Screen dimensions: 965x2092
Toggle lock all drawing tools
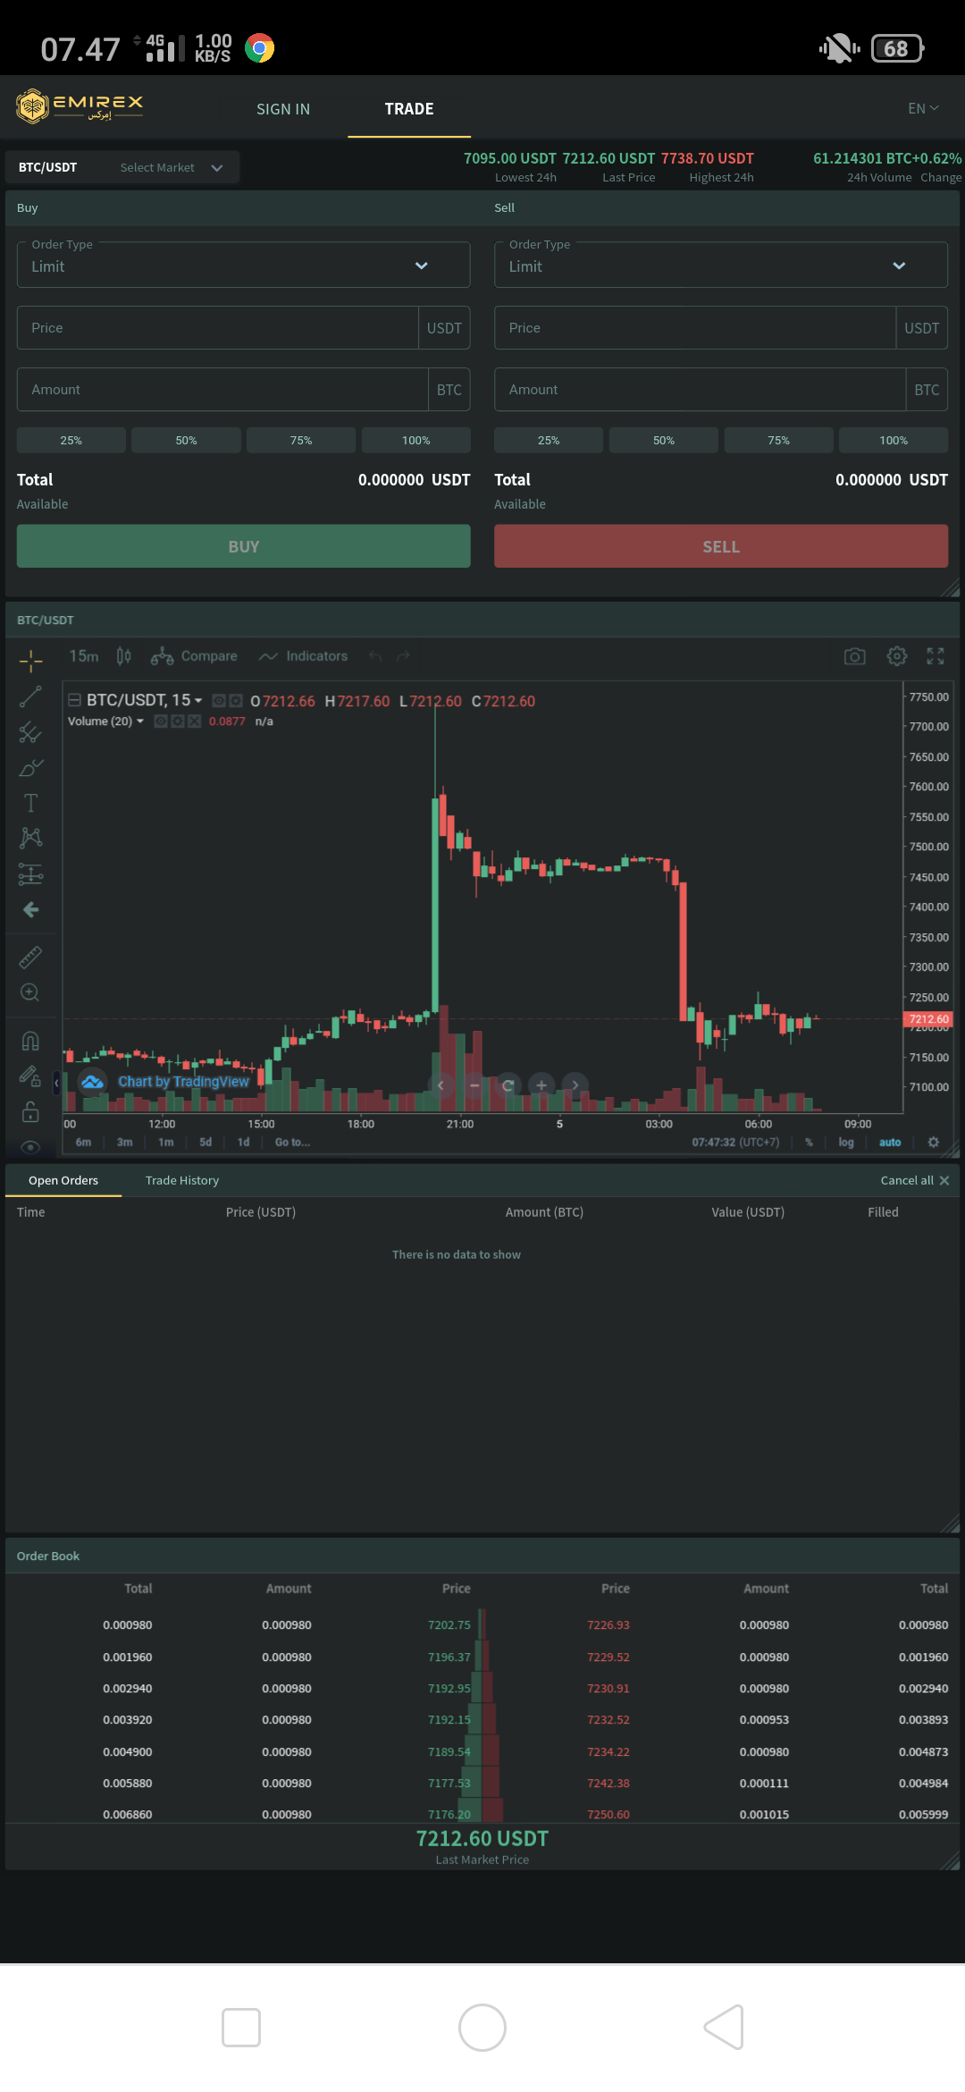(x=30, y=1111)
